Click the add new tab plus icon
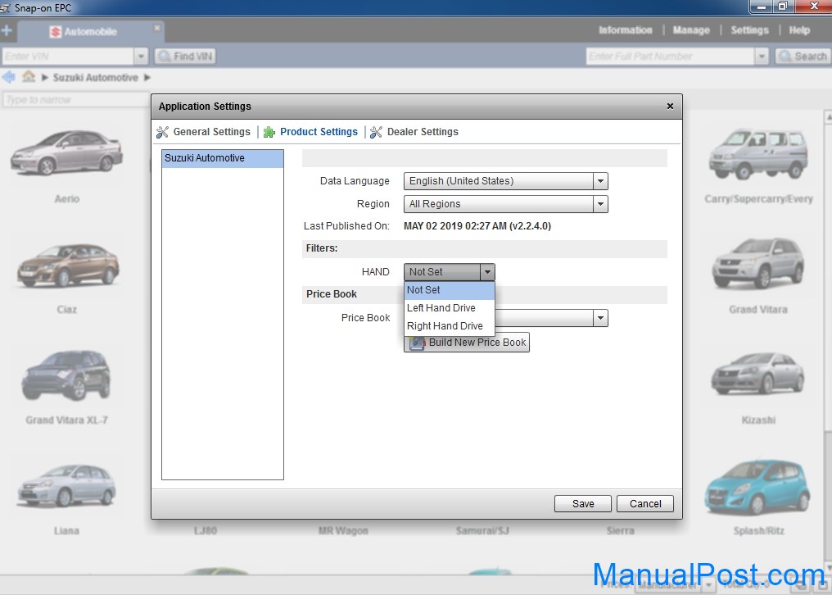 (7, 30)
